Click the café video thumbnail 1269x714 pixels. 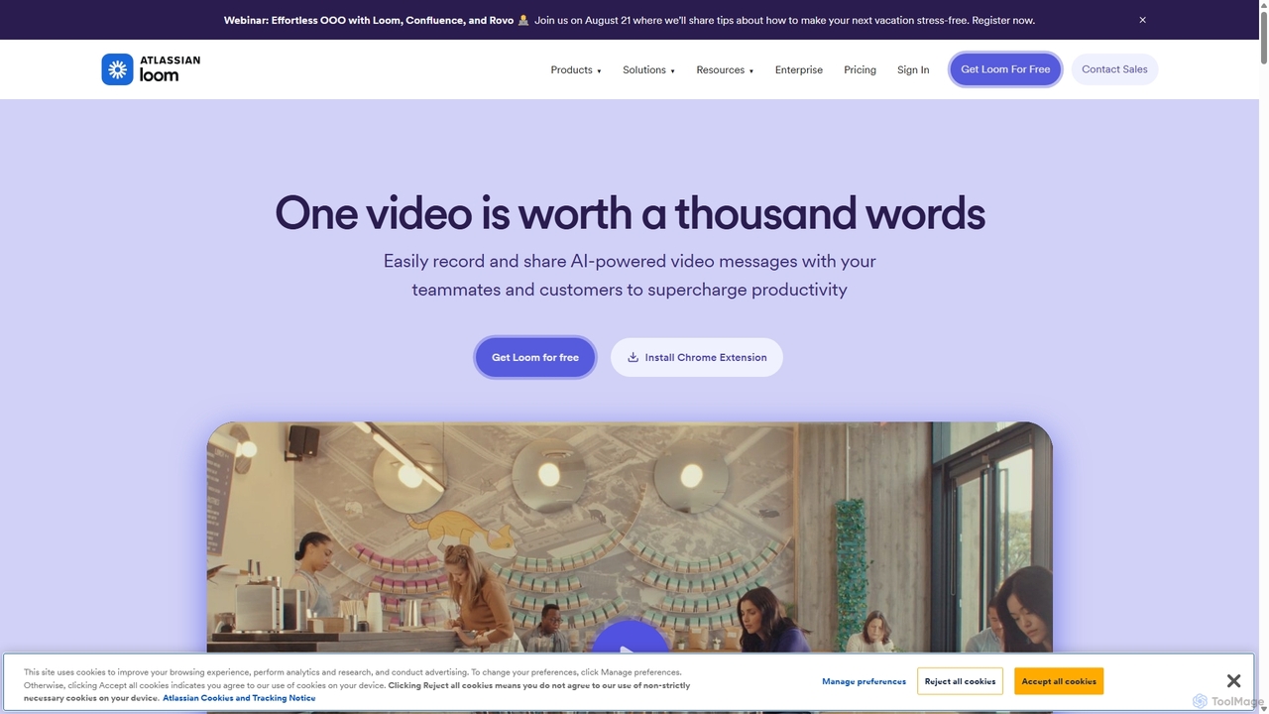[630, 535]
